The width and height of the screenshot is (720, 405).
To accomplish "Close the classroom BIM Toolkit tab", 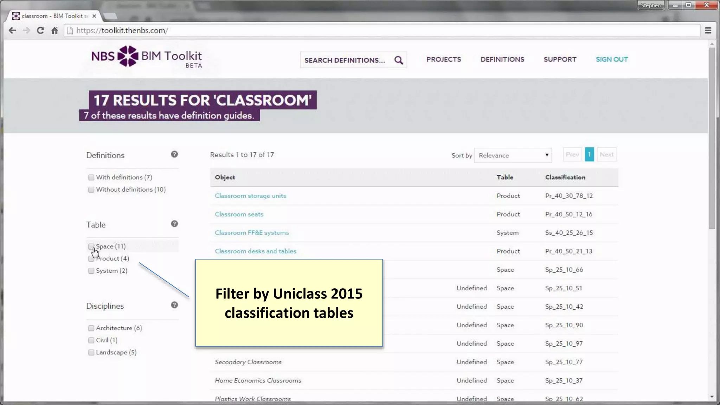I will pyautogui.click(x=94, y=16).
